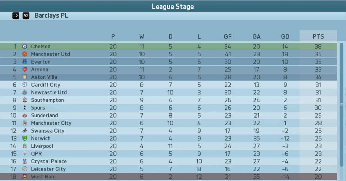Click the West Ham crest icon

pos(24,177)
